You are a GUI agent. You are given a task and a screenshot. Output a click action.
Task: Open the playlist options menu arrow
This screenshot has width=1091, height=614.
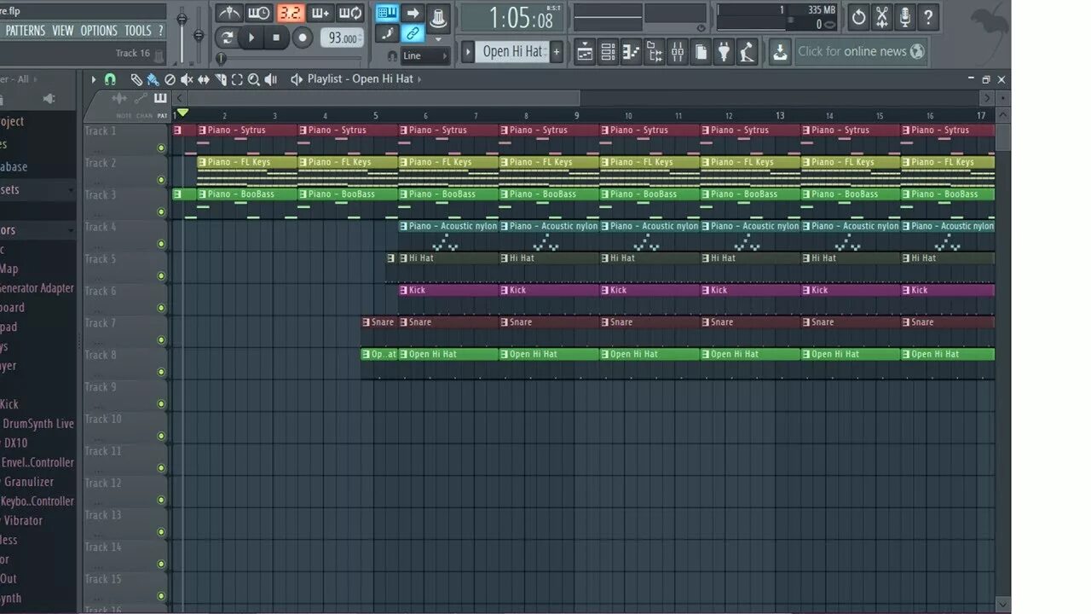coord(94,79)
